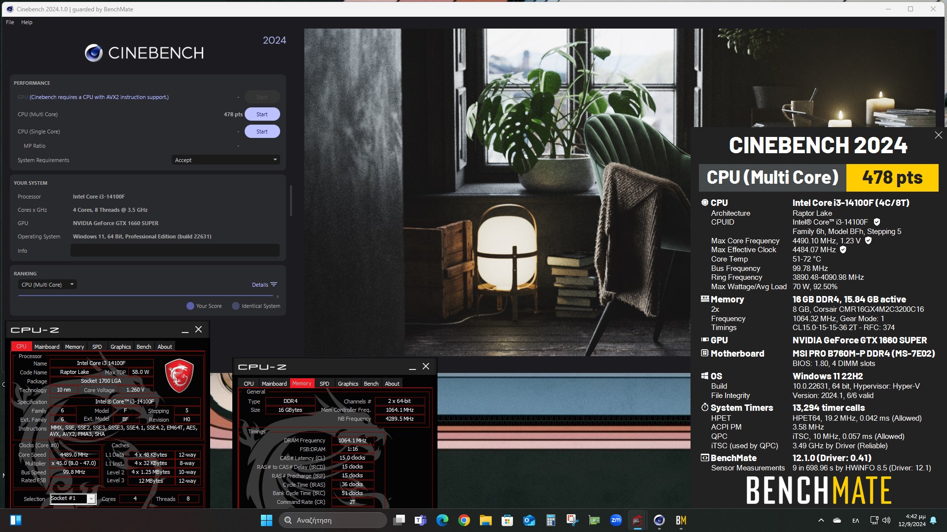Click the CPU chip icon in BenchMate
This screenshot has width=947, height=532.
coord(705,202)
